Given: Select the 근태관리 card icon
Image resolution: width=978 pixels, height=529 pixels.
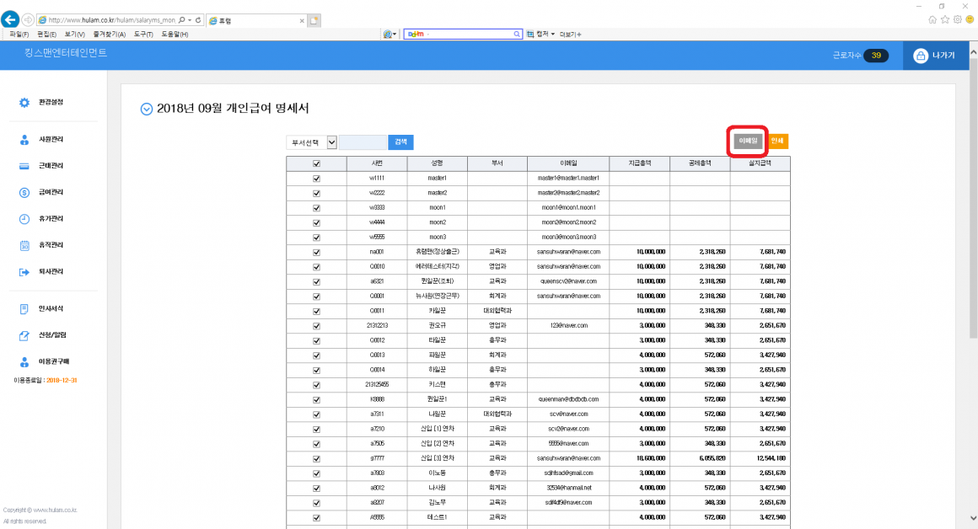Looking at the screenshot, I should click(24, 166).
